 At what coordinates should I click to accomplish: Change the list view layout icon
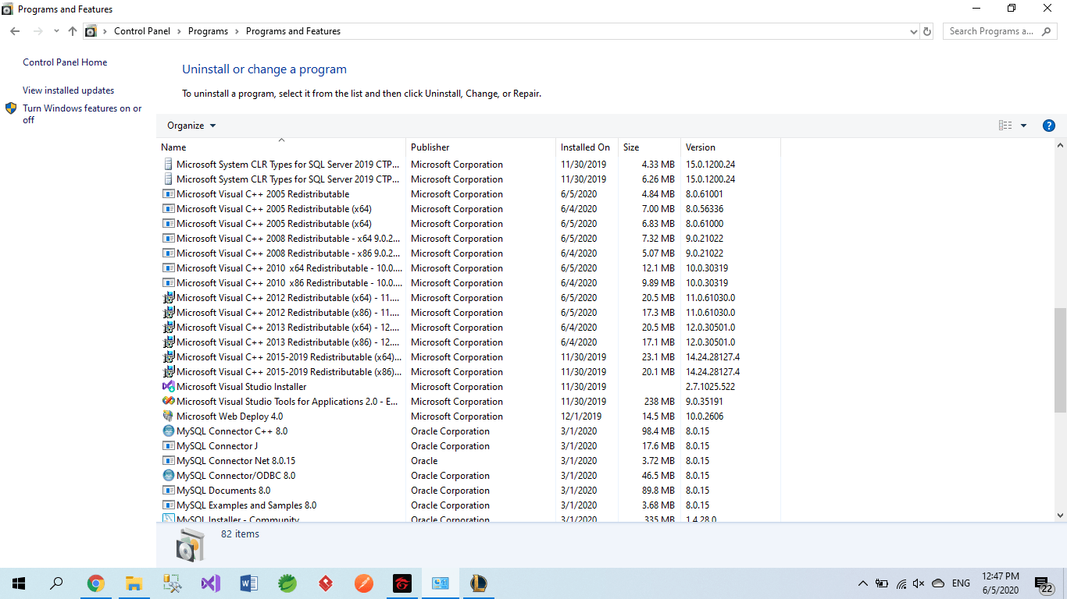click(x=1005, y=126)
